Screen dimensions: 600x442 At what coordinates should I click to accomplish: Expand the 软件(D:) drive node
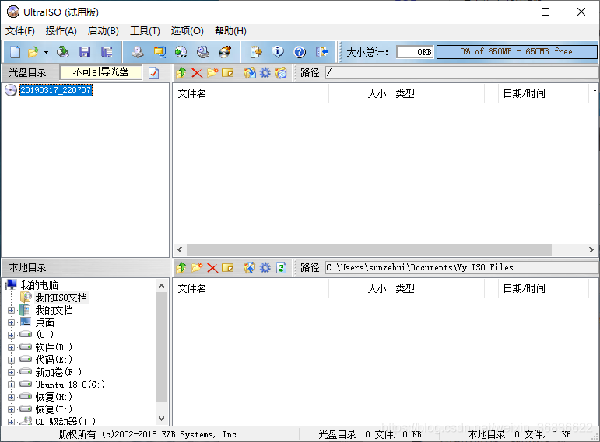[11, 348]
